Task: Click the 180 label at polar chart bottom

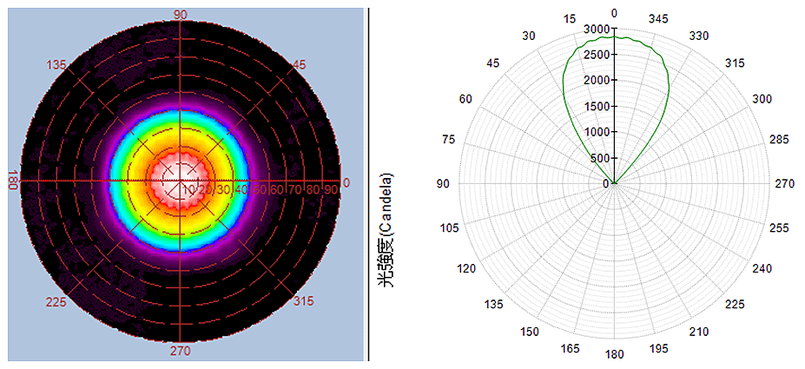Action: coord(614,354)
